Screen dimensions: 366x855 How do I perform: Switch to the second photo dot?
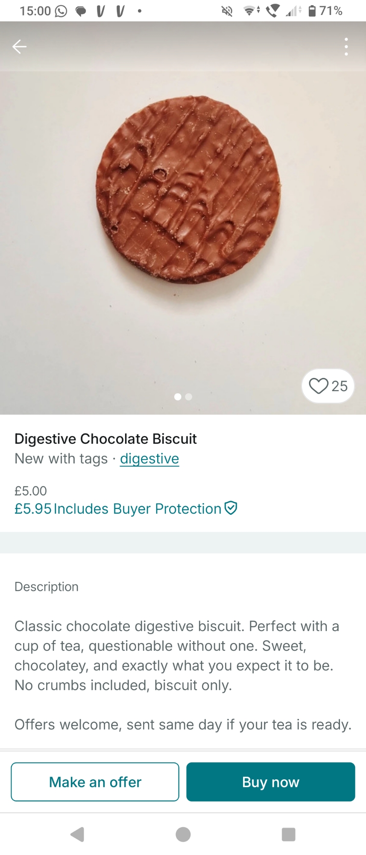[x=189, y=397]
